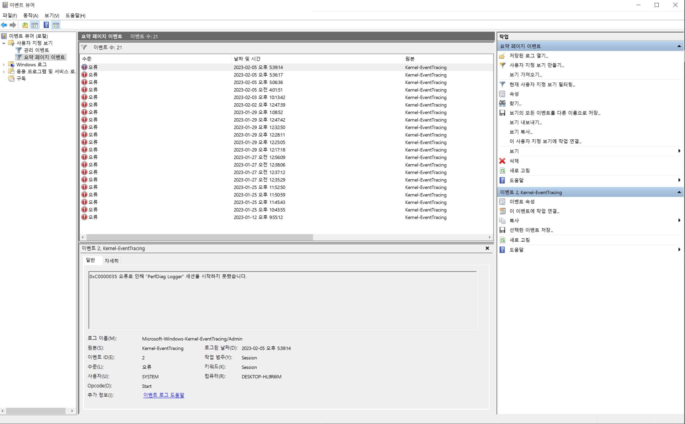Expand the Windows 로그 tree item

[x=4, y=64]
